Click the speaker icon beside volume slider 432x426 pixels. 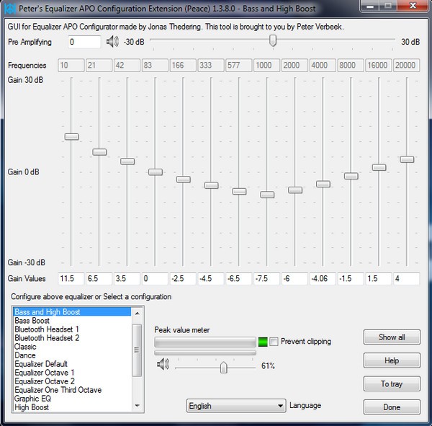pos(163,364)
